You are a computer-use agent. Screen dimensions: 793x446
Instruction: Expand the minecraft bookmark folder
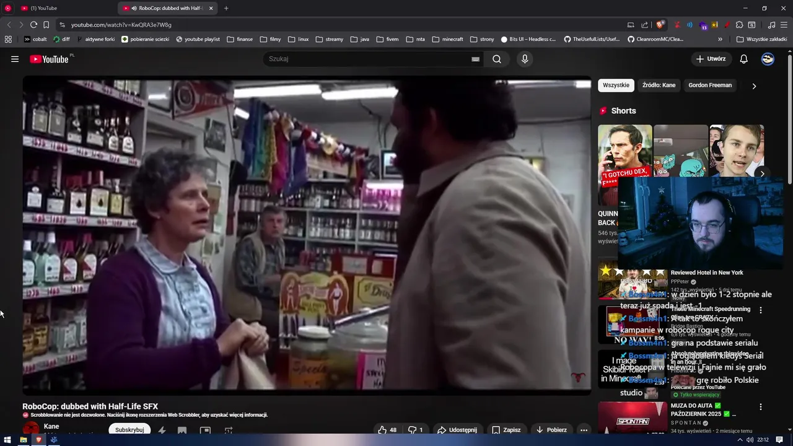coord(447,39)
